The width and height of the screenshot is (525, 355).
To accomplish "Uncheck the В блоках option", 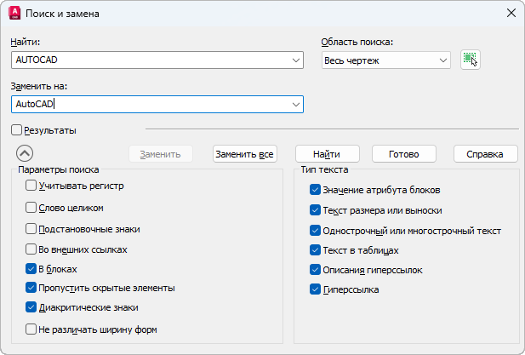I will (31, 269).
